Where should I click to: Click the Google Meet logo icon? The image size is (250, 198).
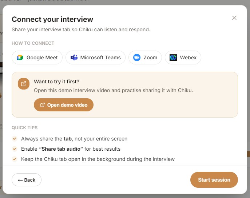pos(20,58)
